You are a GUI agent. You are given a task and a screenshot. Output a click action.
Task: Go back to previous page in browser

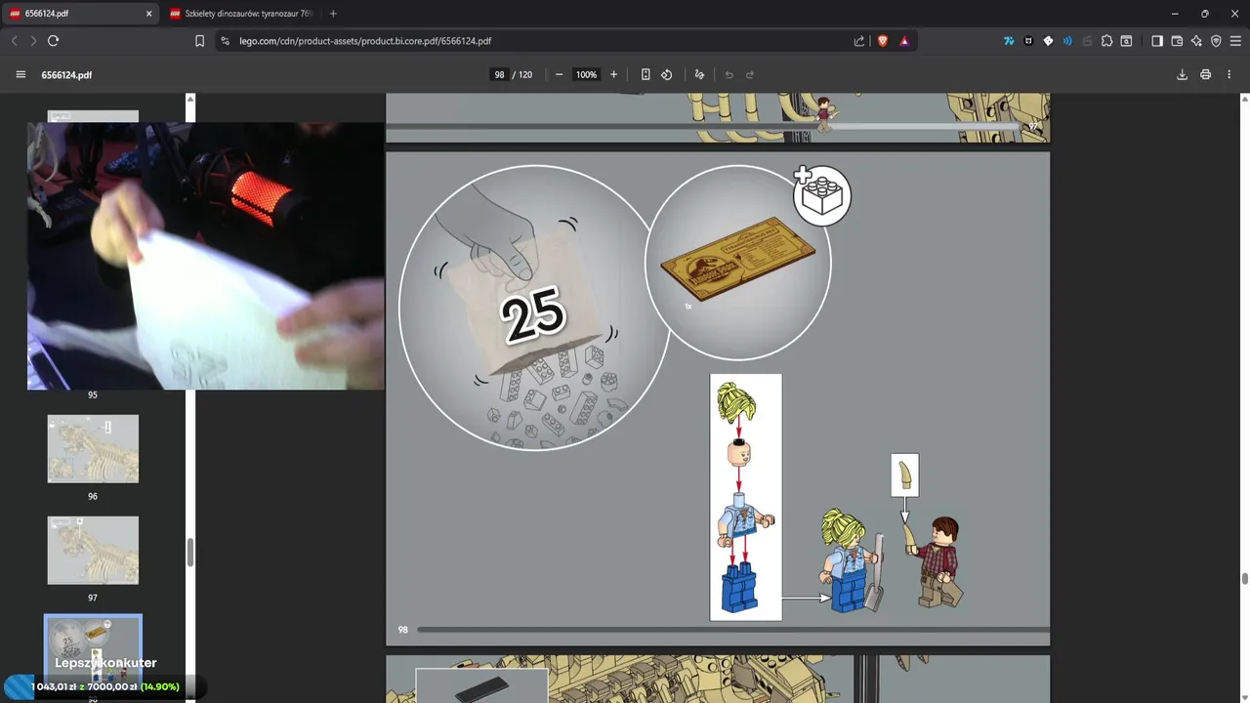pyautogui.click(x=14, y=41)
